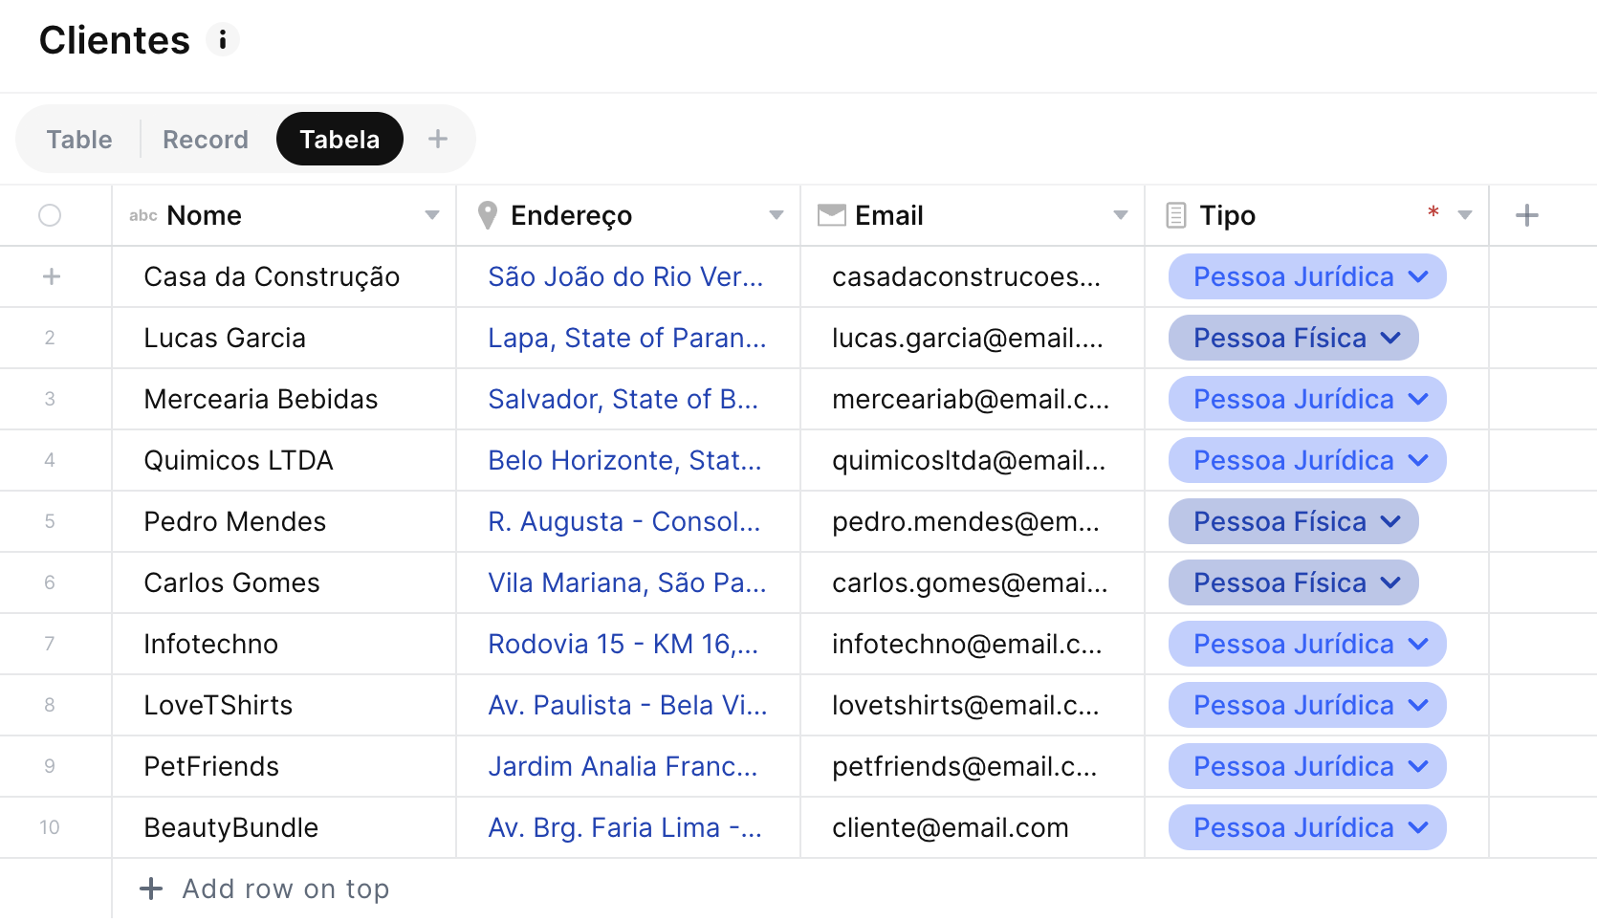
Task: Open the Endereço column dropdown arrow
Action: click(x=777, y=215)
